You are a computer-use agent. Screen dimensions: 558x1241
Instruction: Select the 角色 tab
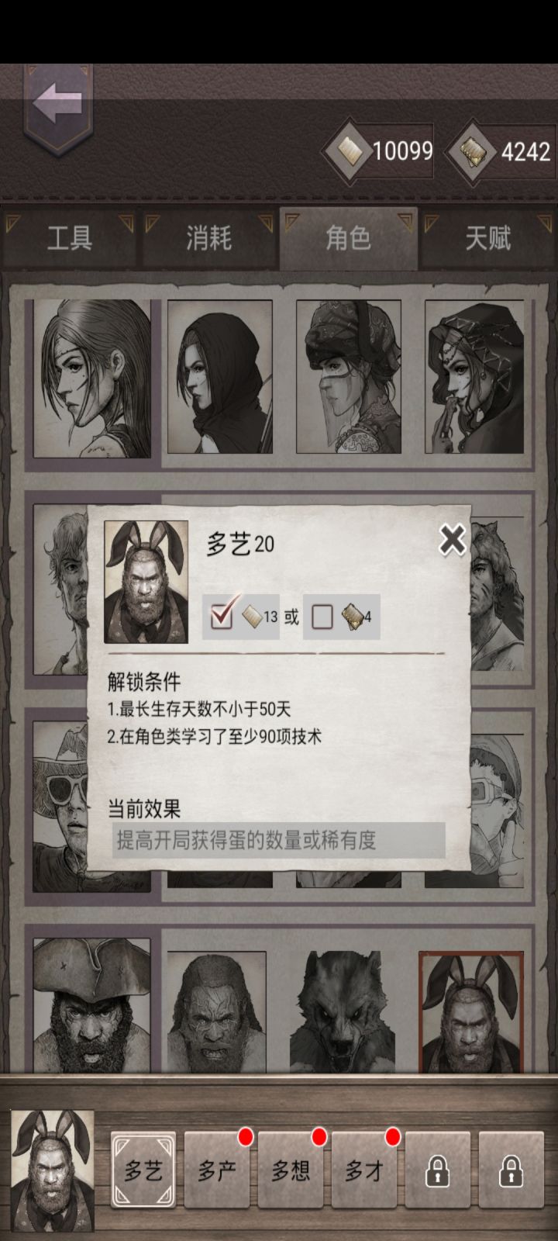click(348, 238)
